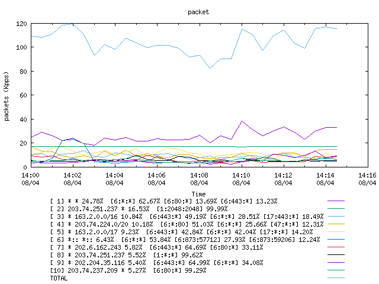Screen dimensions: 379x284
Task: Click the chart title "packet"
Action: [x=198, y=12]
